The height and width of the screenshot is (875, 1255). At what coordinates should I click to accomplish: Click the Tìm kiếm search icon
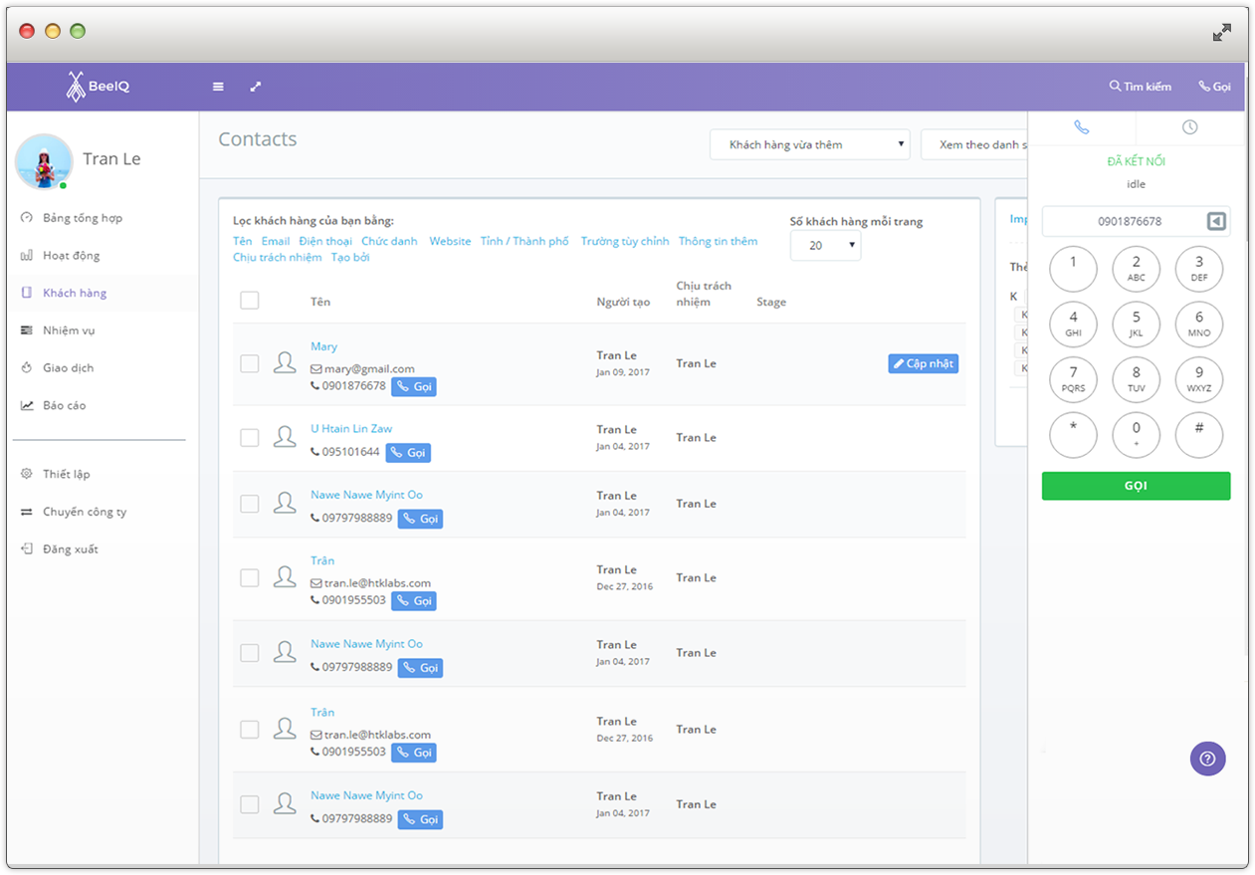(1116, 87)
